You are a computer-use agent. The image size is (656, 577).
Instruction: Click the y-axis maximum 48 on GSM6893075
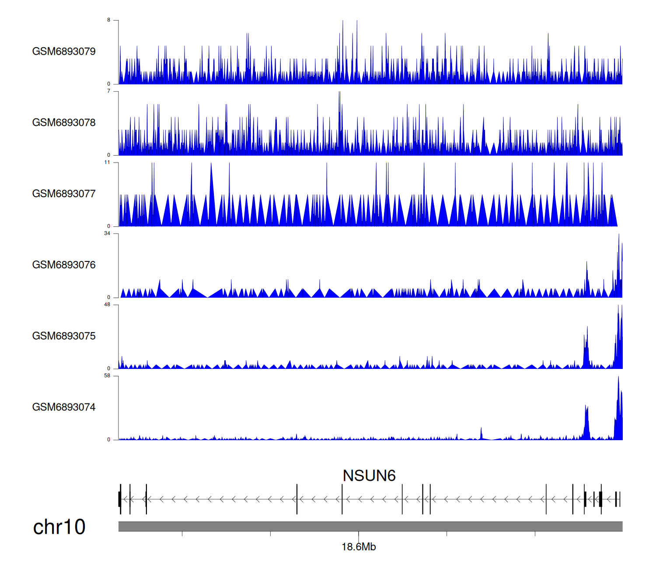click(x=107, y=305)
